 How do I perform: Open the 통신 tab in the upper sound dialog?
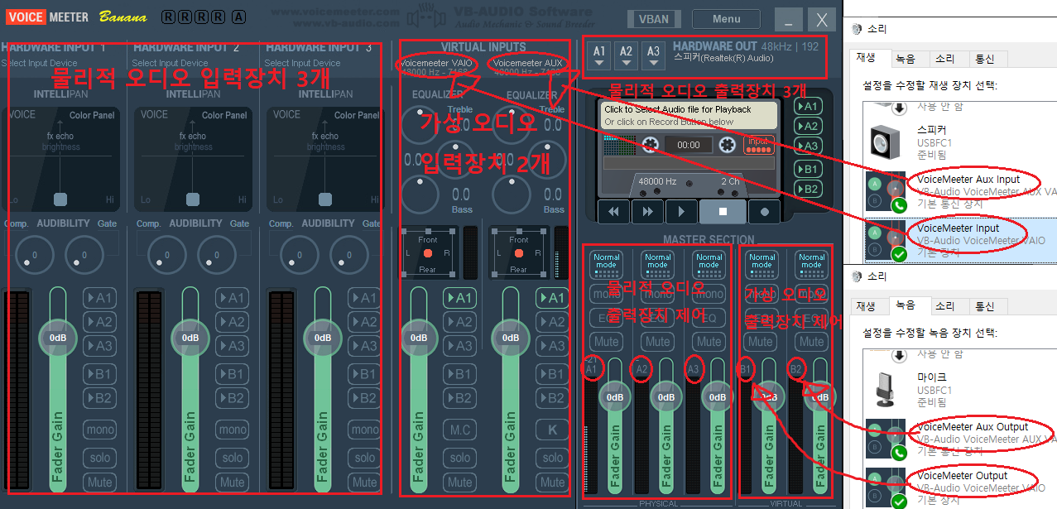click(985, 59)
